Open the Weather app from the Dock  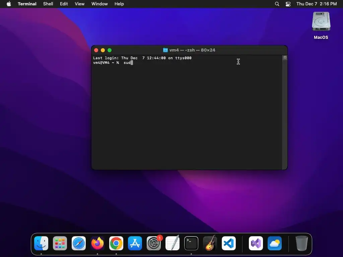coord(275,243)
